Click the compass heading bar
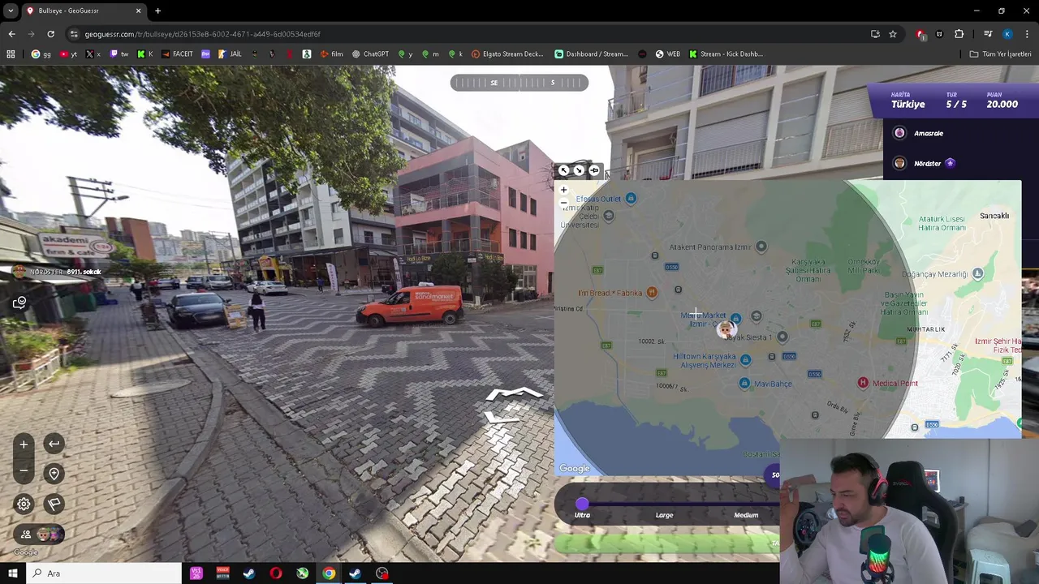This screenshot has height=584, width=1039. [x=519, y=83]
